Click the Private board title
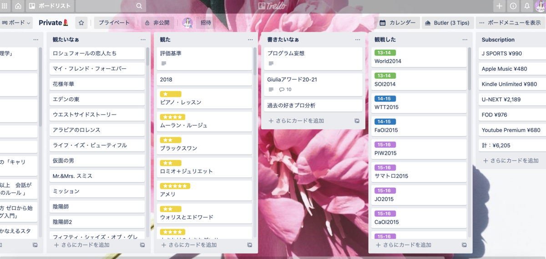This screenshot has width=546, height=259. 54,23
